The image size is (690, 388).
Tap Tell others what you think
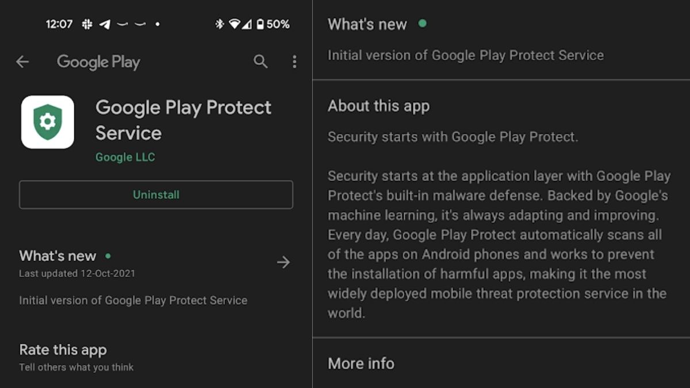[76, 367]
